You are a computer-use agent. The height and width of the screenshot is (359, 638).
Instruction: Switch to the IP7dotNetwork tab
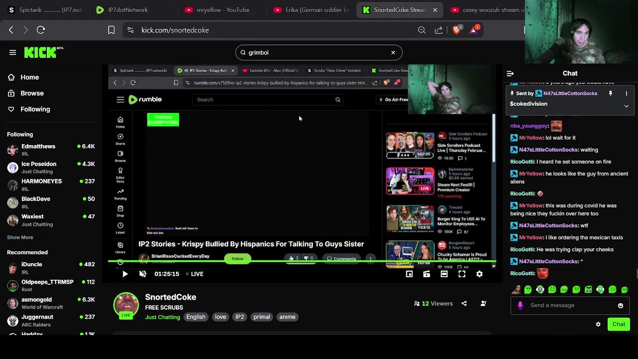pyautogui.click(x=129, y=9)
